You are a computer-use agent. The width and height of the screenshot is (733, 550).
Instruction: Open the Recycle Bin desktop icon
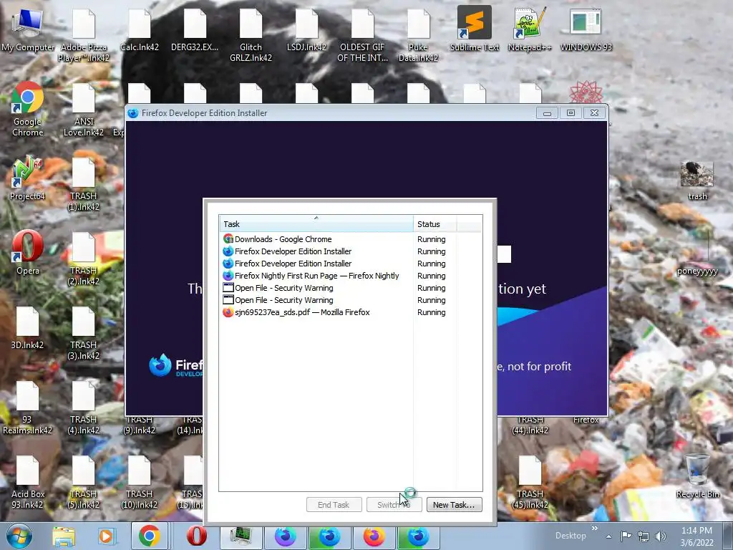tap(697, 476)
